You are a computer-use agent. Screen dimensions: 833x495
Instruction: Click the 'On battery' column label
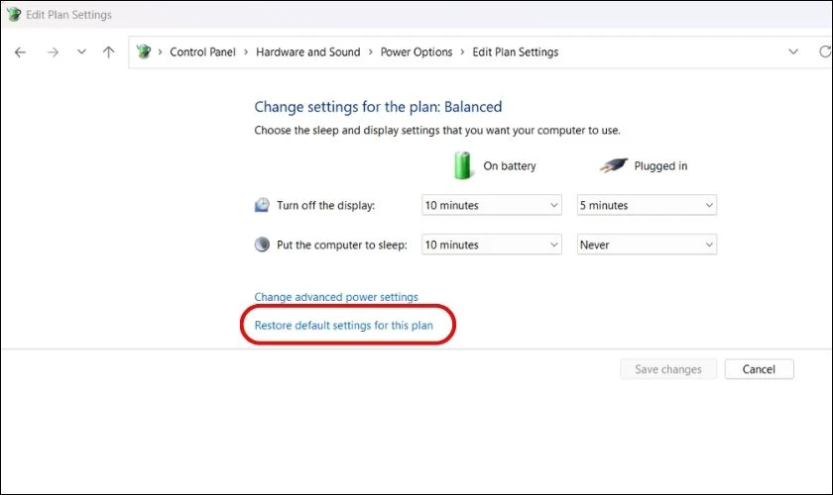[510, 166]
